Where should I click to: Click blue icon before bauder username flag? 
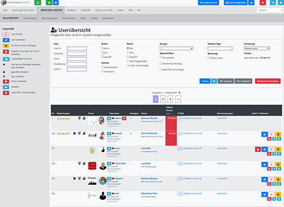point(109,133)
